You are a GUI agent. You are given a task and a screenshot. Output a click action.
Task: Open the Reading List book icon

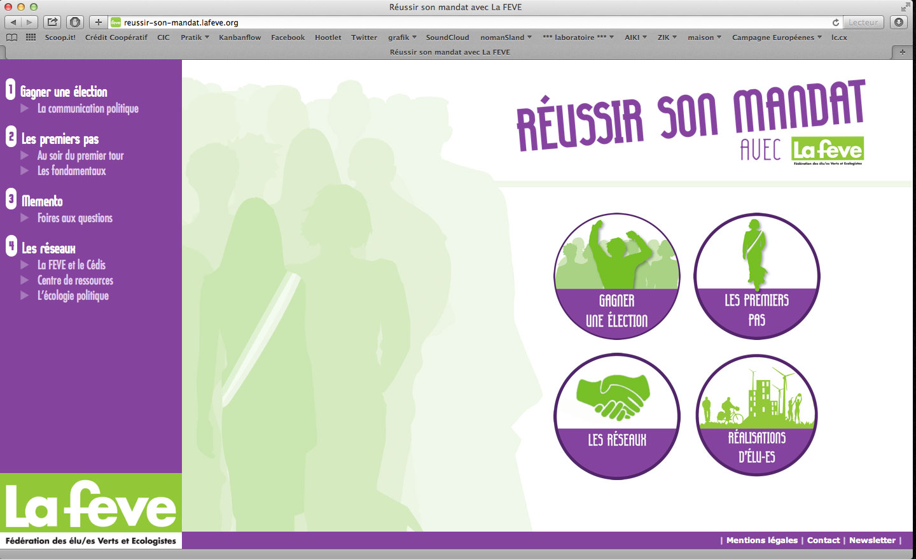coord(11,38)
